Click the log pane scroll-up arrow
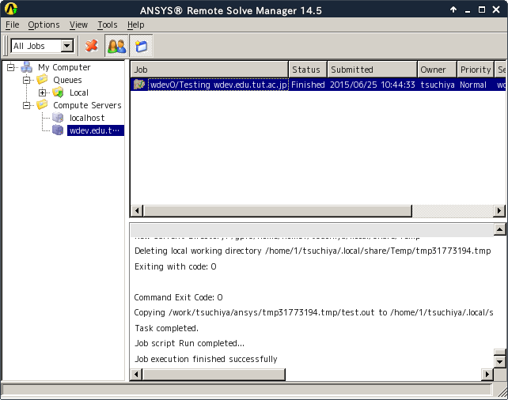The height and width of the screenshot is (400, 508). tap(499, 229)
